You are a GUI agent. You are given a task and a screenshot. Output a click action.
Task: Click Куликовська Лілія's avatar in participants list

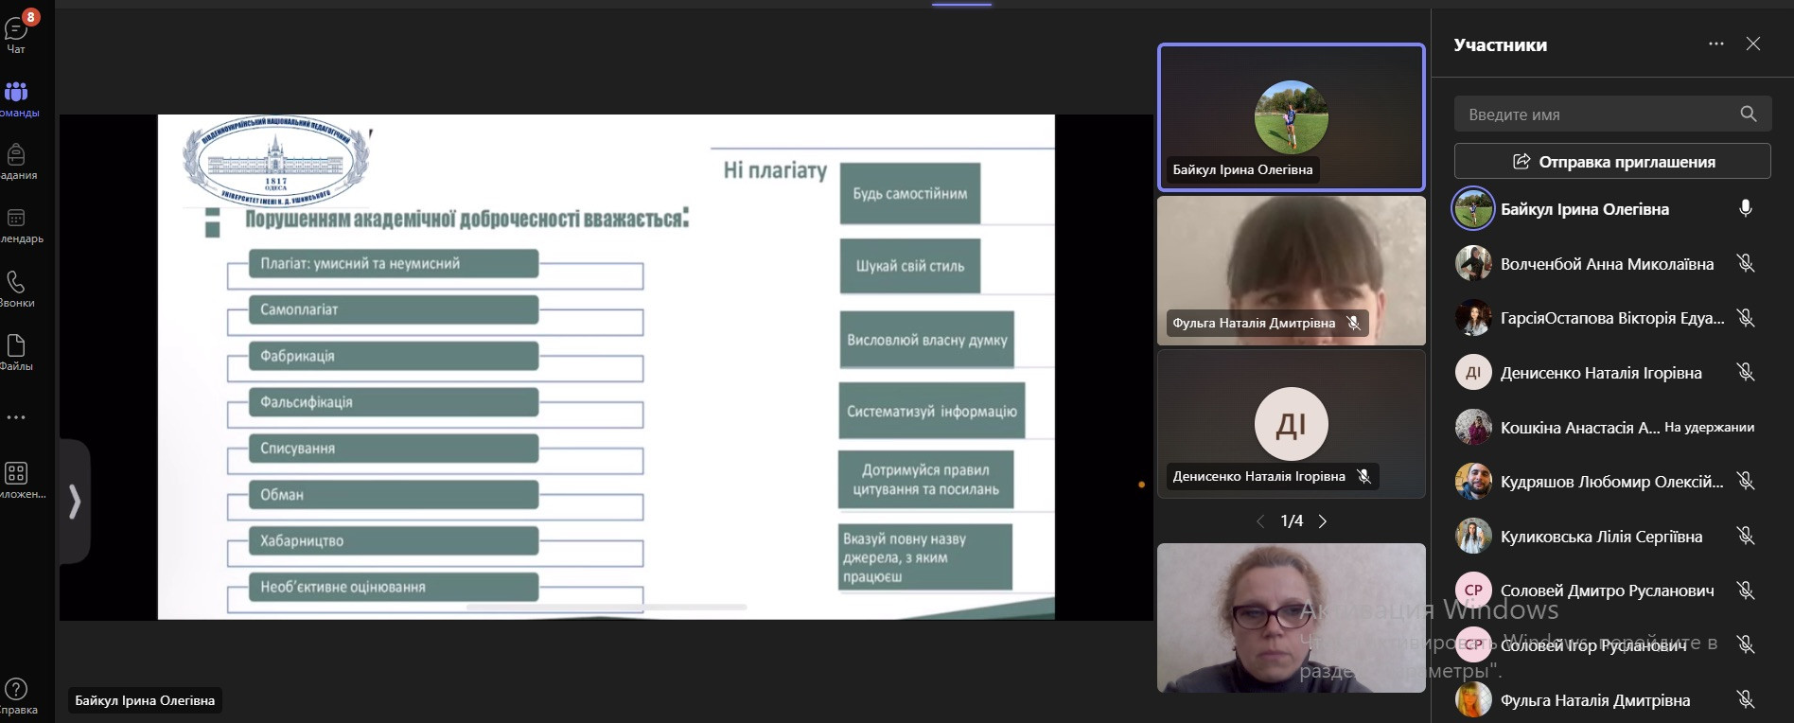pos(1473,537)
